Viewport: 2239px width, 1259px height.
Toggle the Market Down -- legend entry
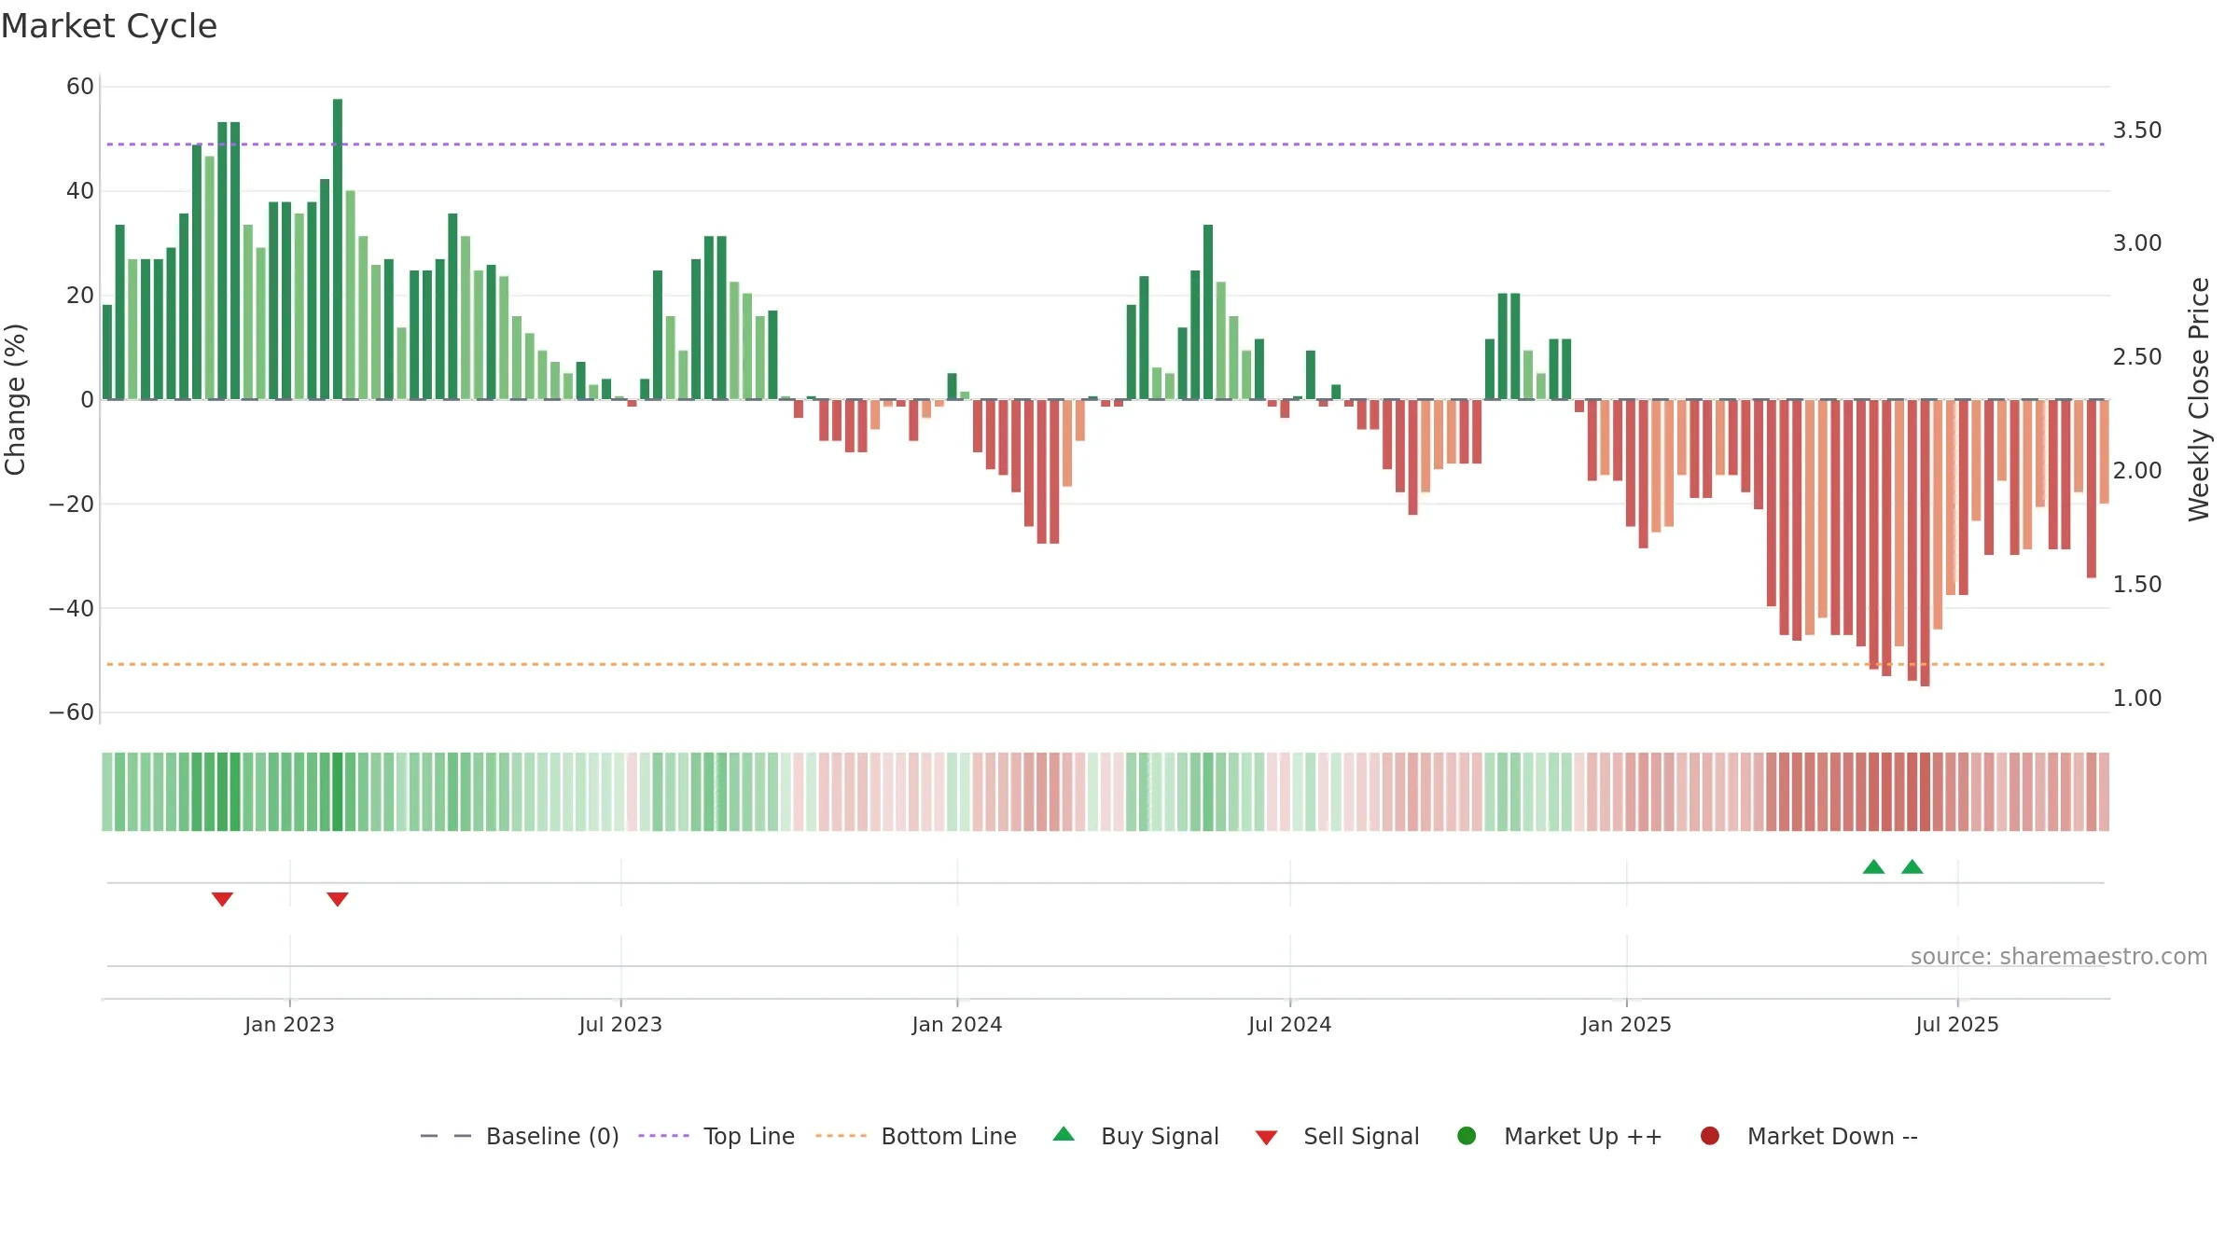tap(1809, 1136)
